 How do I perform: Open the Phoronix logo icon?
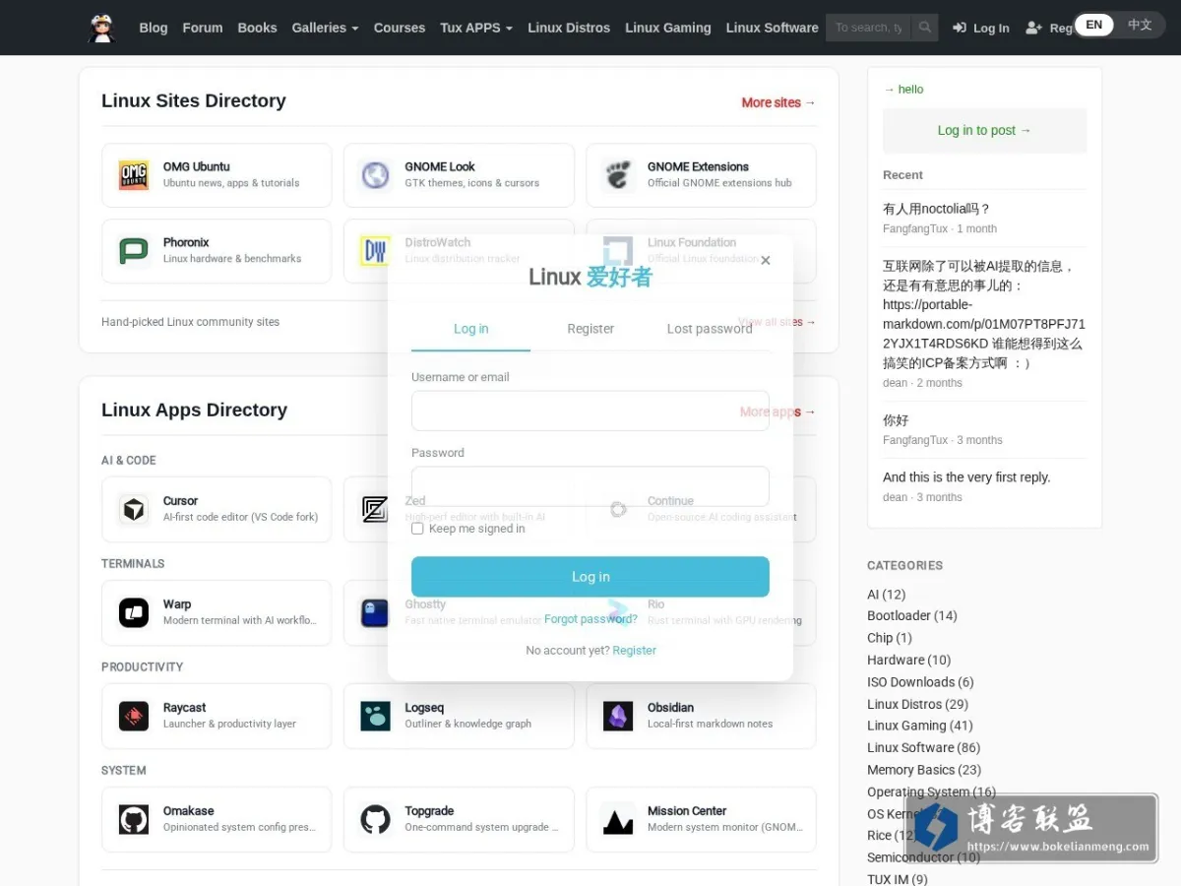click(134, 251)
